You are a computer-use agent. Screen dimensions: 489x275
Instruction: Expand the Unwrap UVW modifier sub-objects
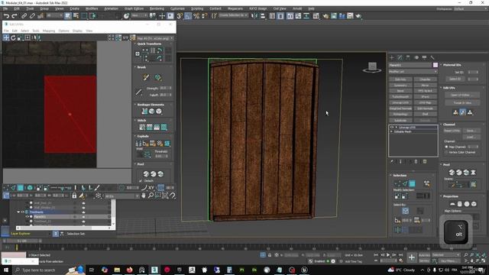pos(396,128)
